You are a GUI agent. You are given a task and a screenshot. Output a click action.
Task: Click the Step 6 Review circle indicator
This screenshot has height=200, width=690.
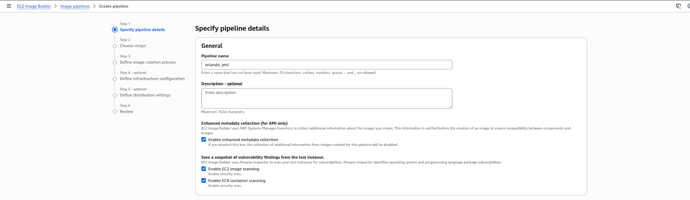(115, 112)
